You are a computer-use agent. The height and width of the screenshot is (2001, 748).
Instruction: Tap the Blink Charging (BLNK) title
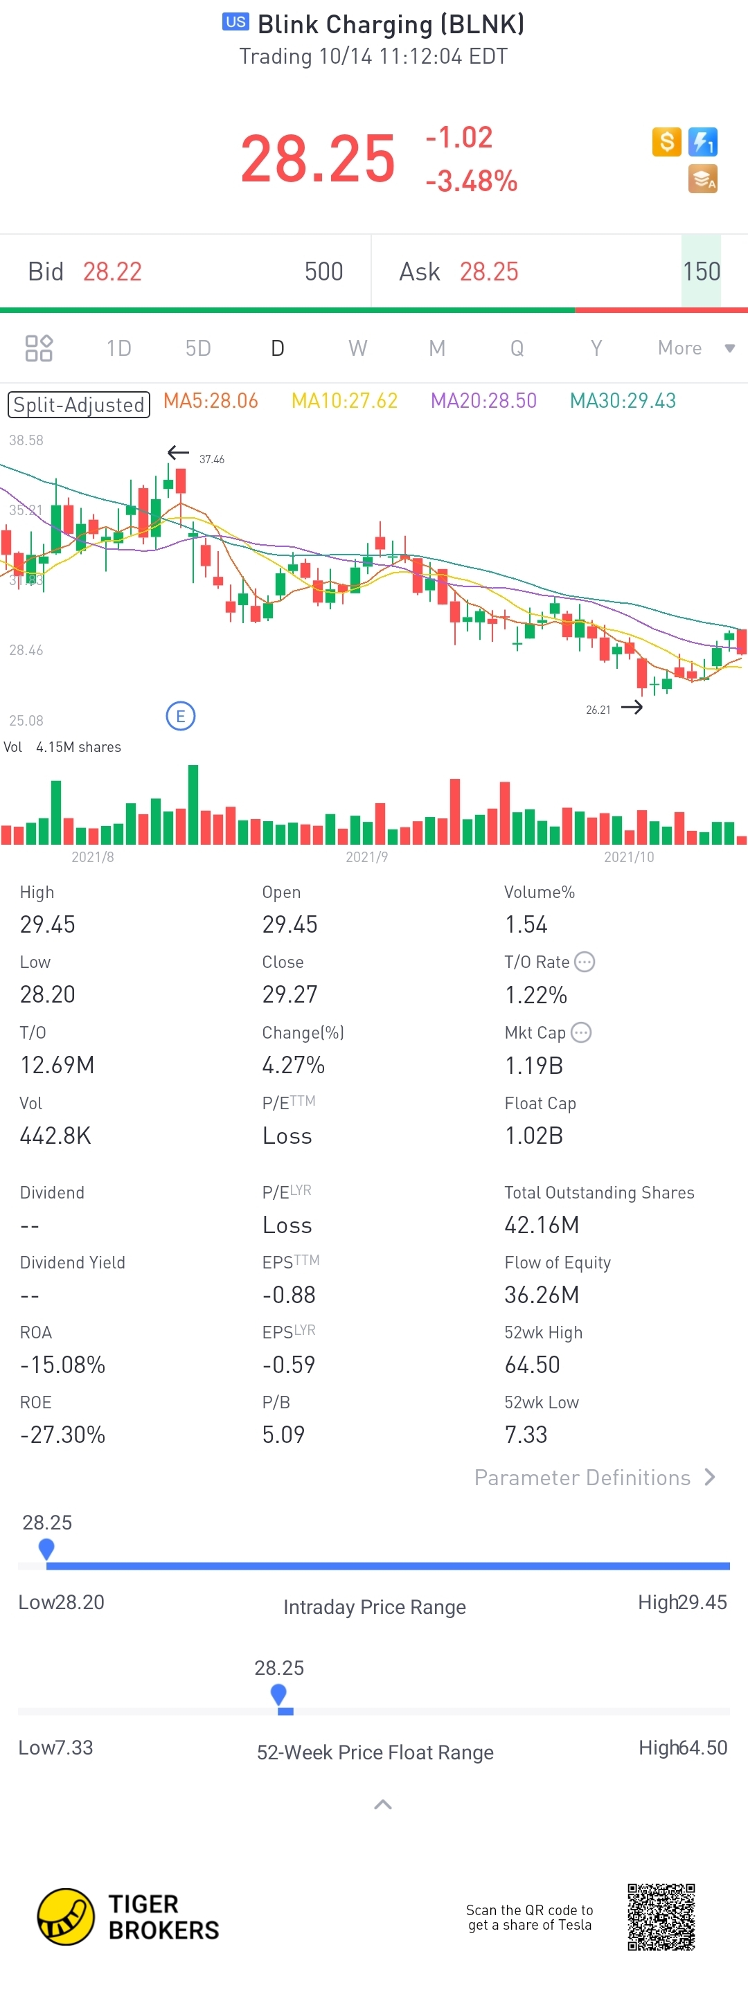pyautogui.click(x=391, y=24)
